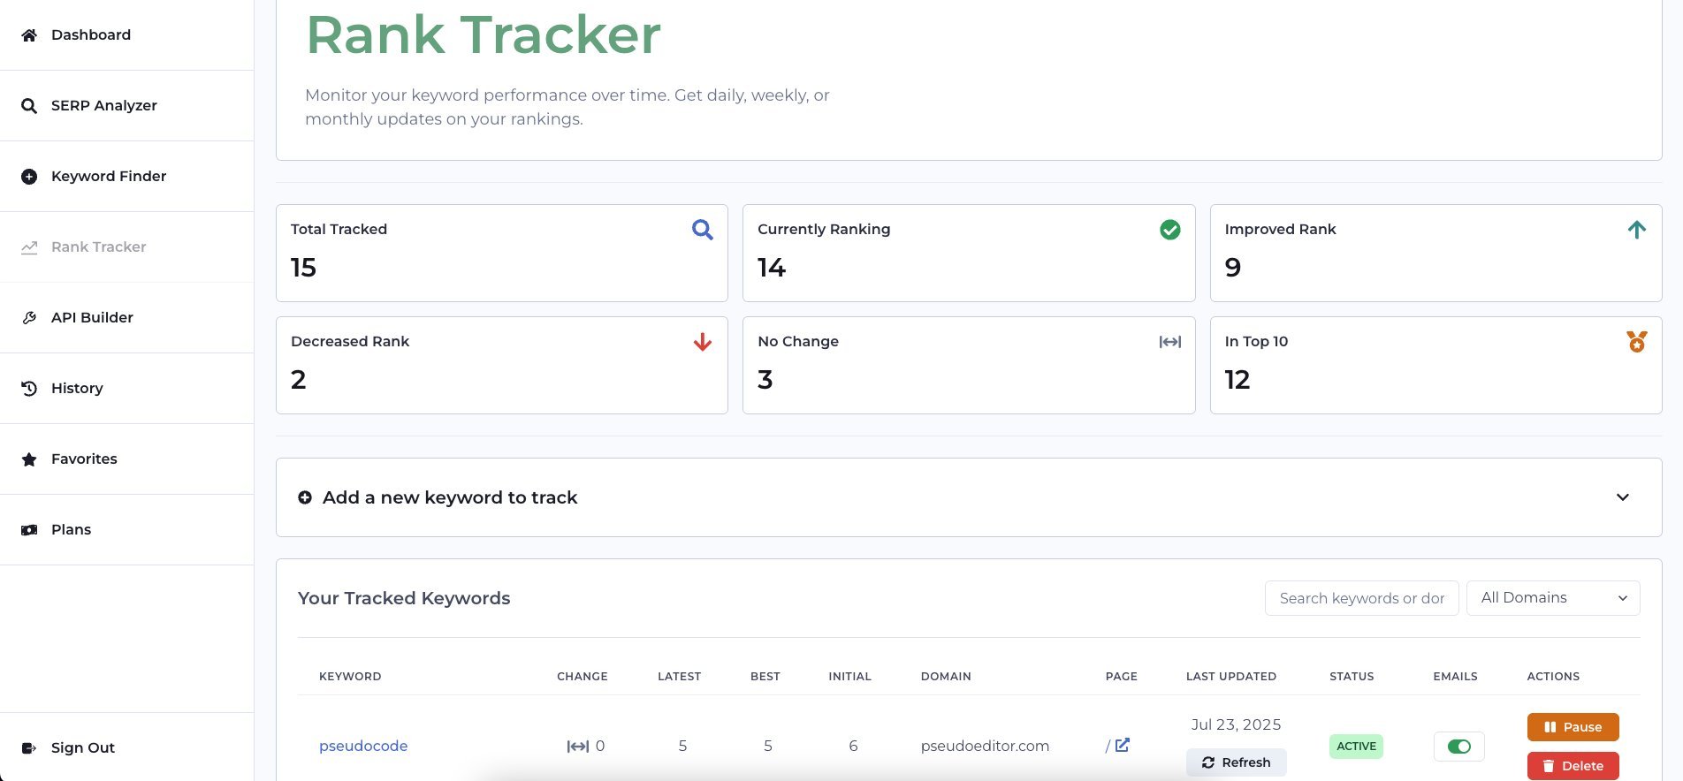Click the Dashboard home icon

29,35
